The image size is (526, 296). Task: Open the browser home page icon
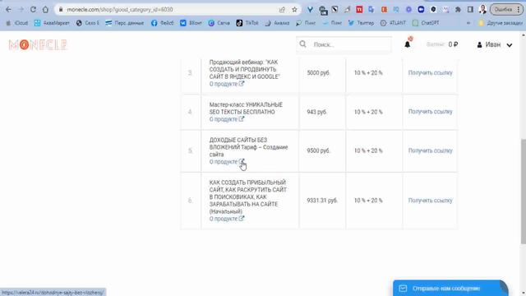pos(45,10)
